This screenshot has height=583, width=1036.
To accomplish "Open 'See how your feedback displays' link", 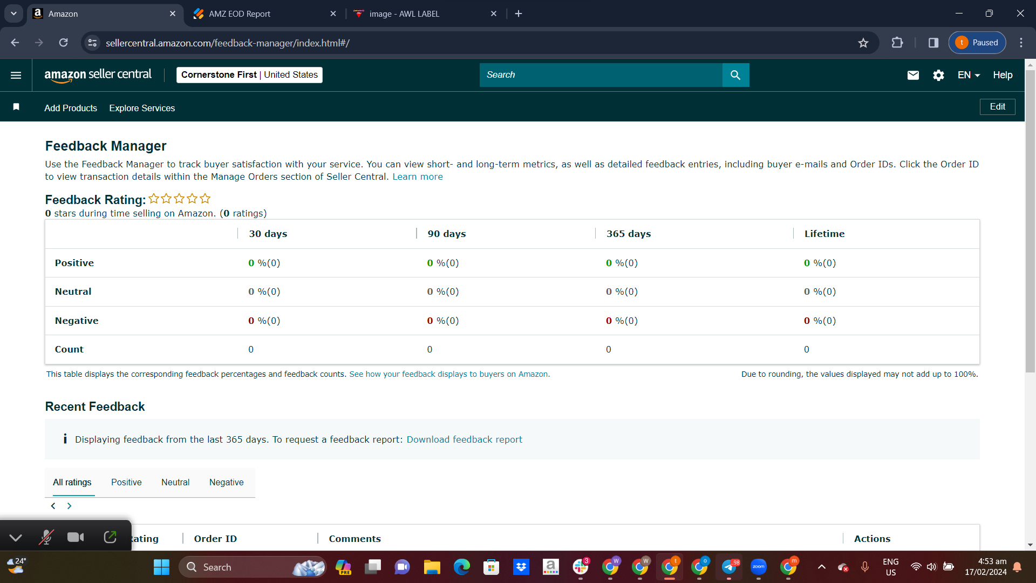I will click(449, 374).
